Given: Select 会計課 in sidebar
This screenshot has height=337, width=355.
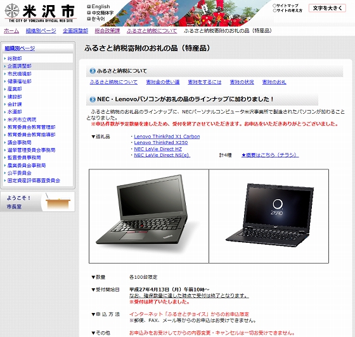Looking at the screenshot, I should [x=15, y=104].
